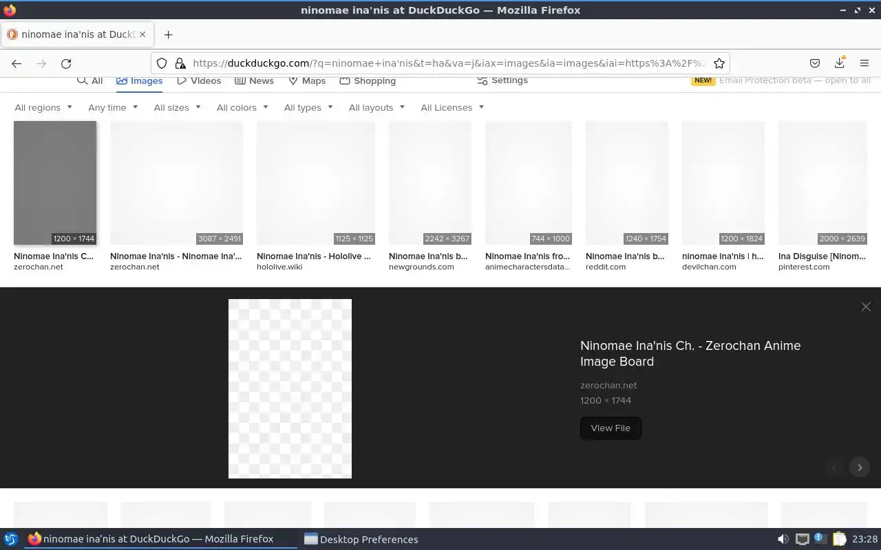Click the address bar URL field
The width and height of the screenshot is (881, 550).
click(449, 63)
